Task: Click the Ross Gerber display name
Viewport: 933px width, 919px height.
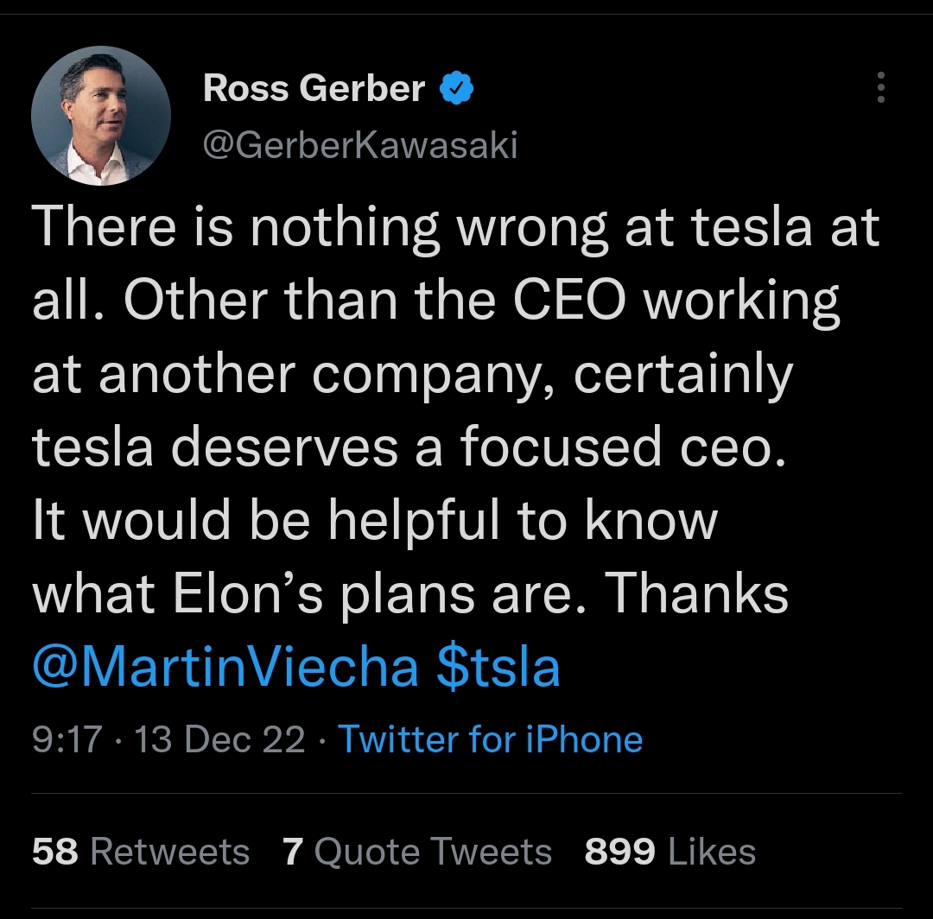Action: click(x=314, y=88)
